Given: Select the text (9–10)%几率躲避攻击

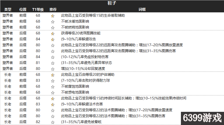Looking at the screenshot, I should coord(78,39).
